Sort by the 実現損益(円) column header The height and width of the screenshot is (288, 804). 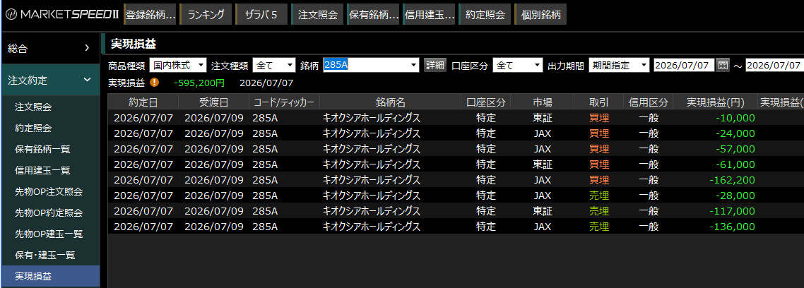(x=715, y=102)
